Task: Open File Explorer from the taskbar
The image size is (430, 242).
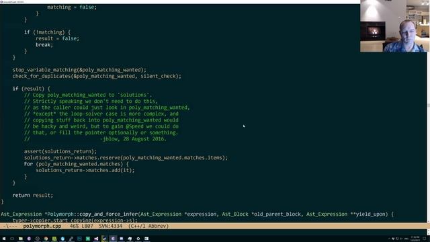Action: pos(21,239)
